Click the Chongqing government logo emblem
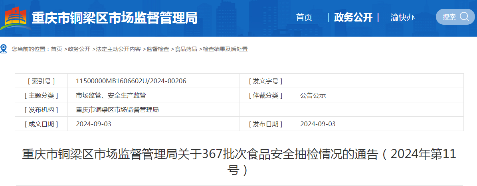 click(15, 18)
